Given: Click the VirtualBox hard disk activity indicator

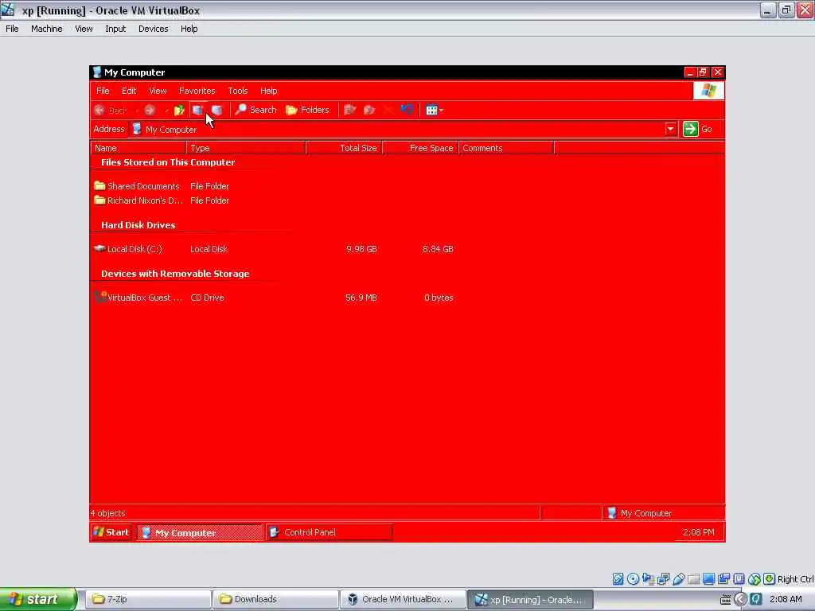Looking at the screenshot, I should [x=618, y=579].
